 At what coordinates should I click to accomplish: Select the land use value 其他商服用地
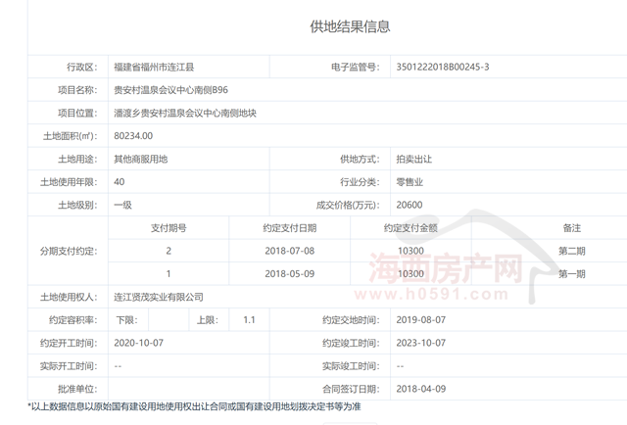(141, 159)
